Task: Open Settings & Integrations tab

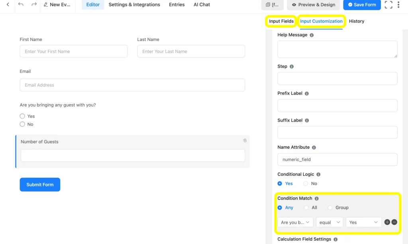Action: pos(134,5)
